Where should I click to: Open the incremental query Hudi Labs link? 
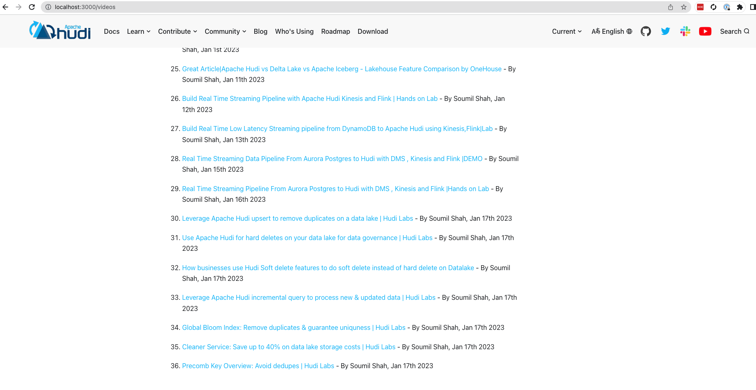pyautogui.click(x=309, y=297)
